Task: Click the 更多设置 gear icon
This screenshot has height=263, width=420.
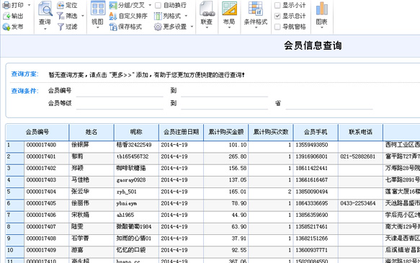Action: 158,27
